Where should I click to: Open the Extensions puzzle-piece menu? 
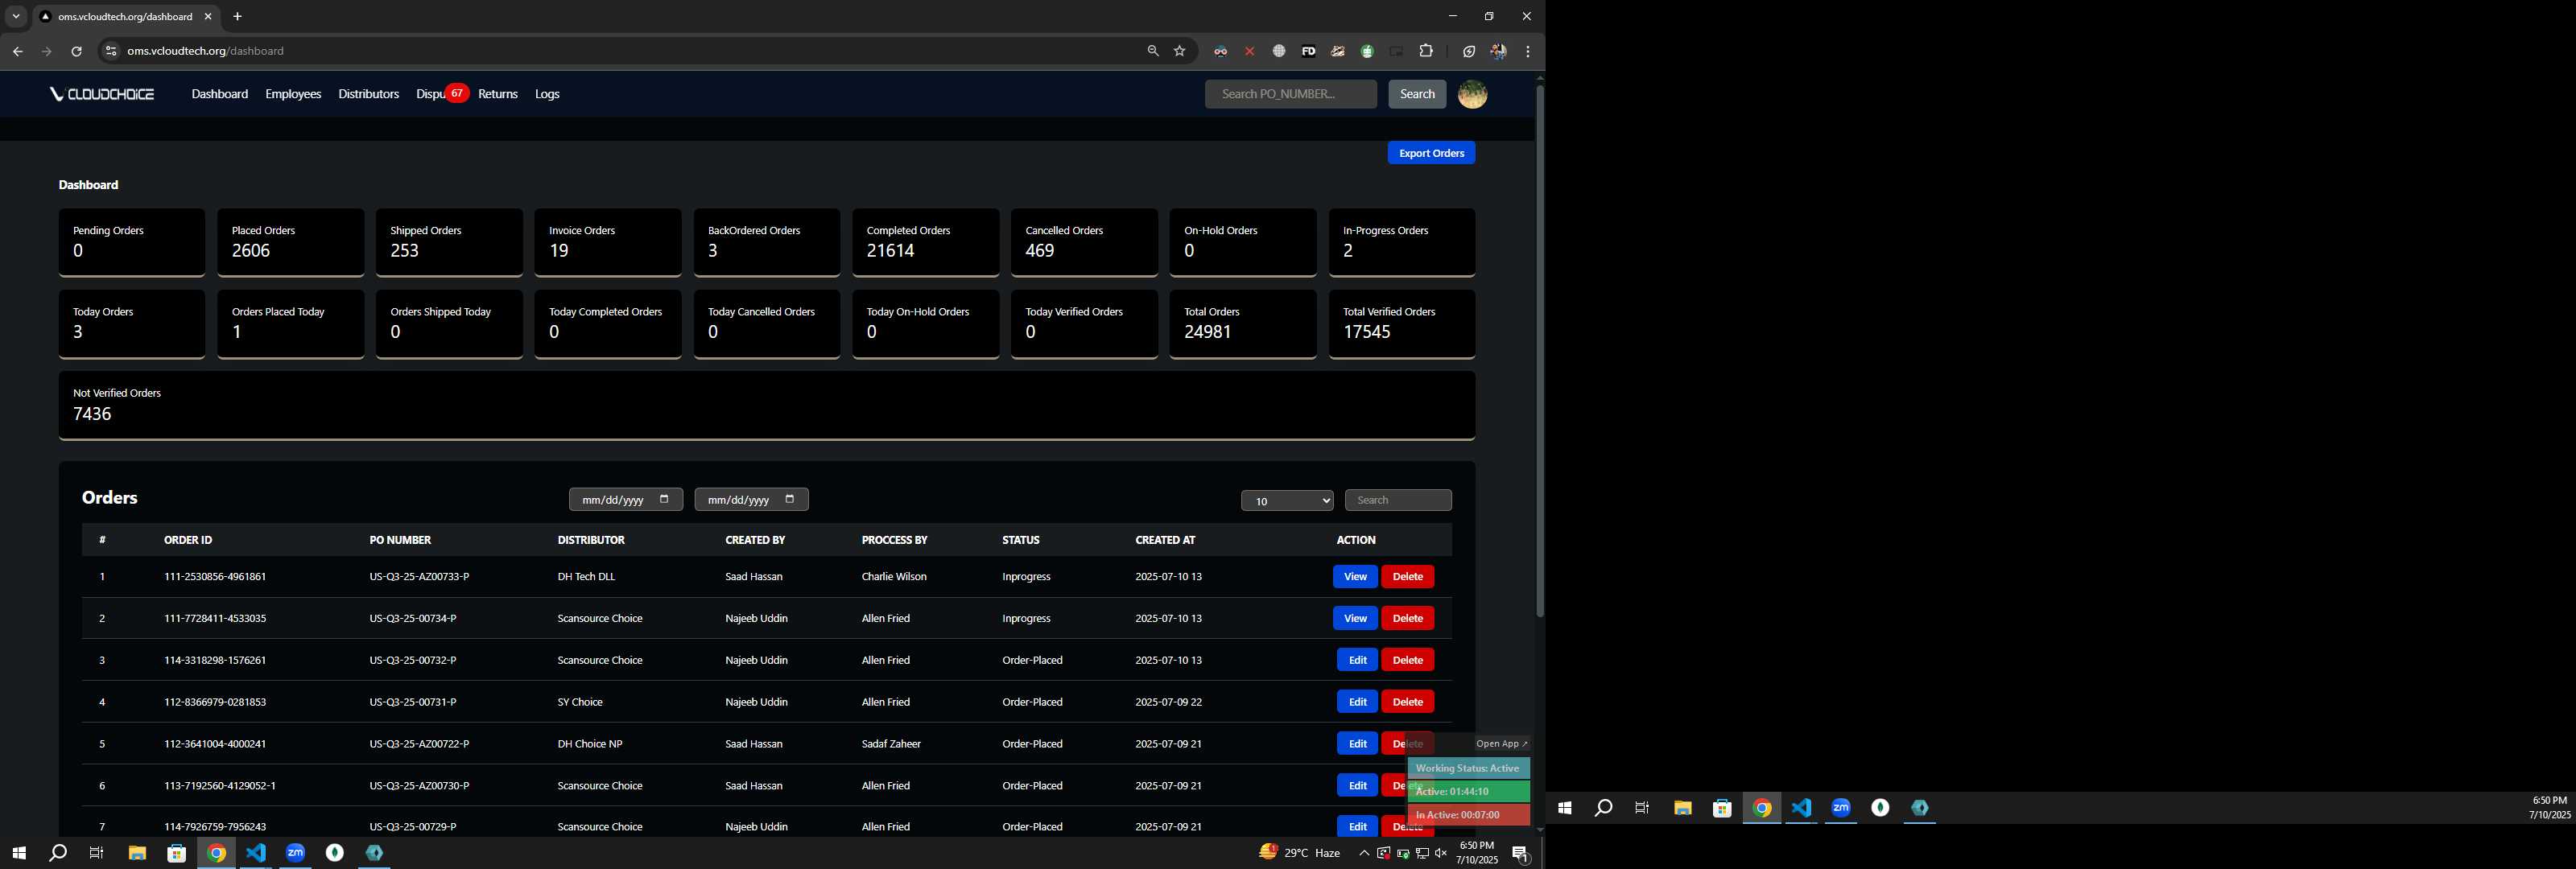1426,51
